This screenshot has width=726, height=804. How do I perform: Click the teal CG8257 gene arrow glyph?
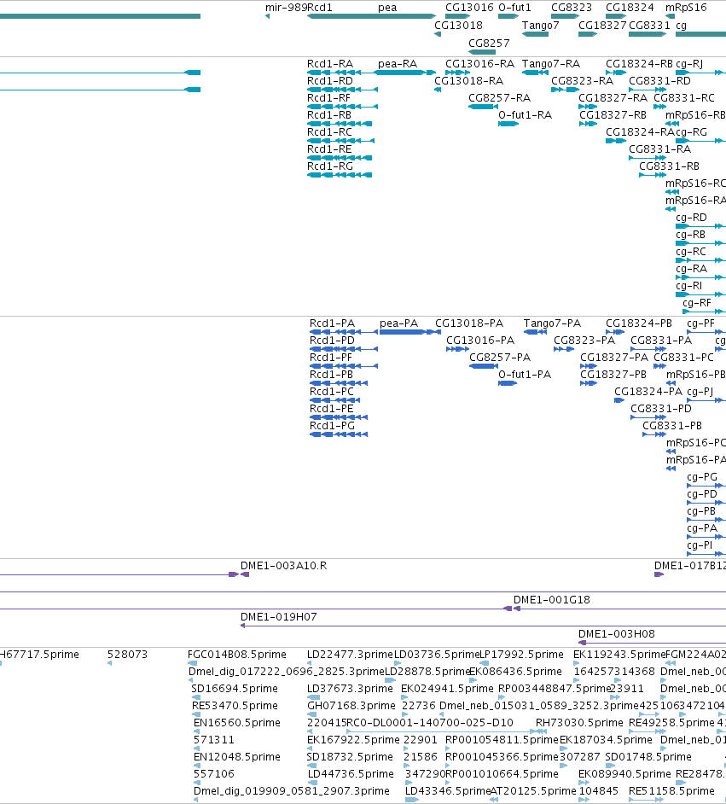tap(482, 52)
